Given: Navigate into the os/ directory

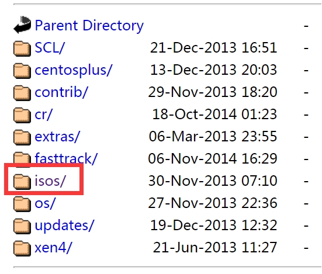Looking at the screenshot, I should (x=45, y=203).
